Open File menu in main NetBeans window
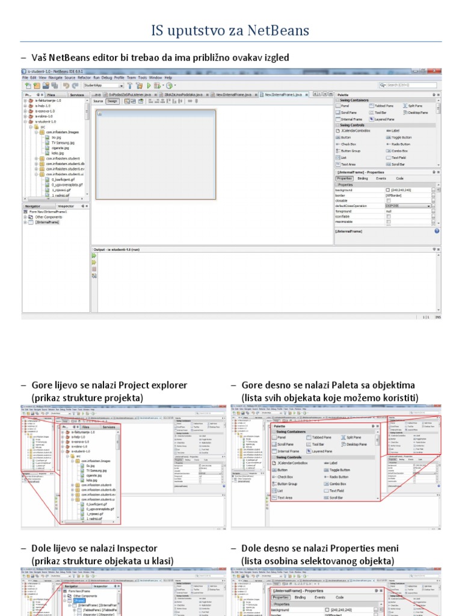This screenshot has height=616, width=462. pyautogui.click(x=25, y=78)
